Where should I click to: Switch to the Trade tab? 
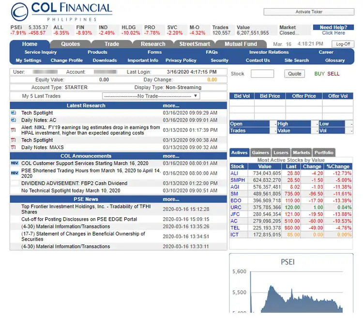[112, 44]
